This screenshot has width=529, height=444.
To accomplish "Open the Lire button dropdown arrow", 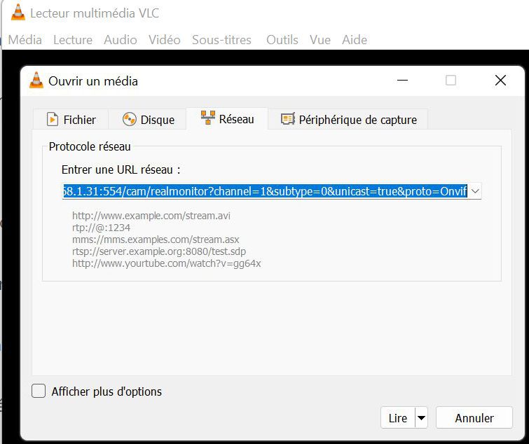I will 421,417.
